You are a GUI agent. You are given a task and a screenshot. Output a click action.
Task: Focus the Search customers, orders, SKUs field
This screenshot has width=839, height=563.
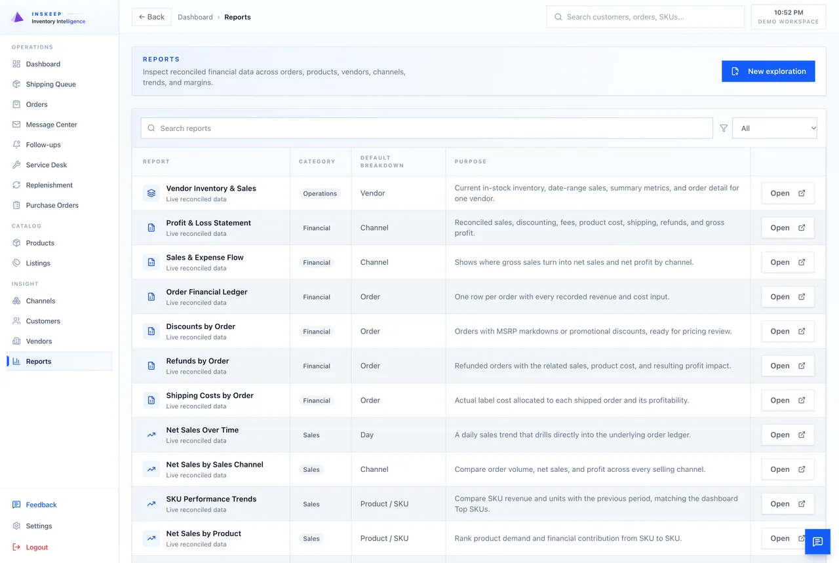point(645,17)
